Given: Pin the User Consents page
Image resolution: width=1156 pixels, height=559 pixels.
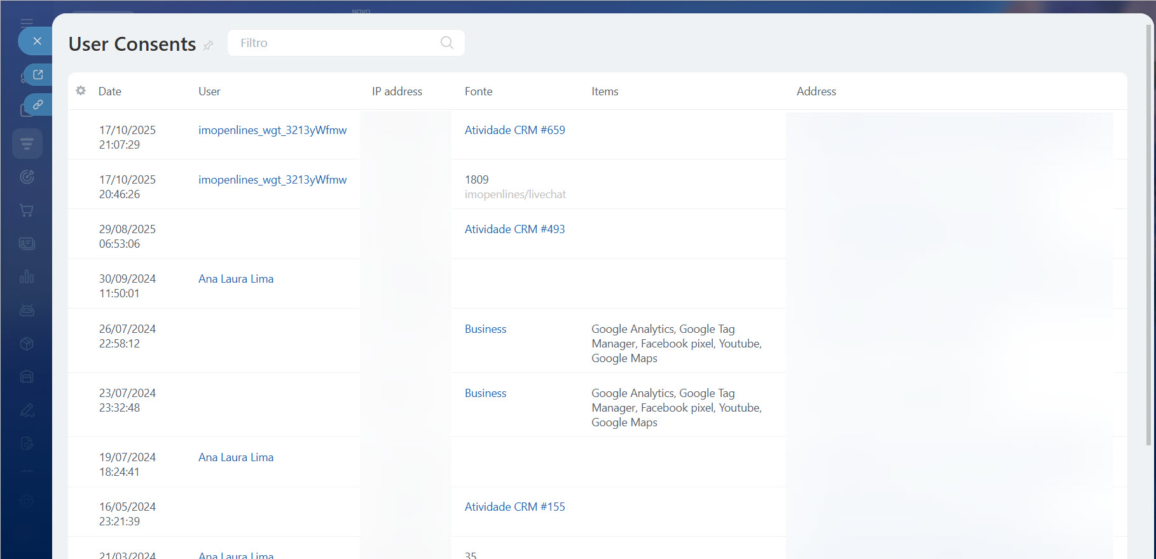Looking at the screenshot, I should tap(208, 46).
